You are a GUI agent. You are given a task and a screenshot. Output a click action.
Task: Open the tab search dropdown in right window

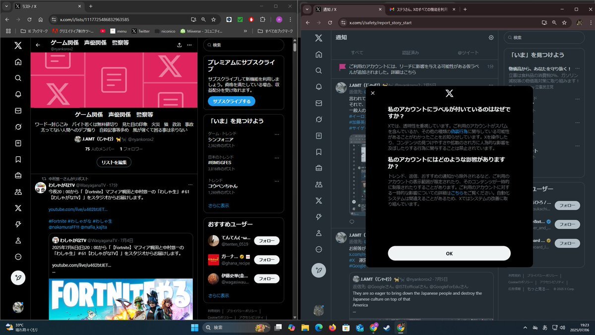307,9
